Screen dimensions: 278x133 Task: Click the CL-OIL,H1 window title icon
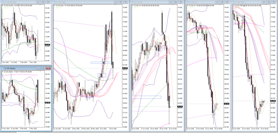(x=188, y=2)
